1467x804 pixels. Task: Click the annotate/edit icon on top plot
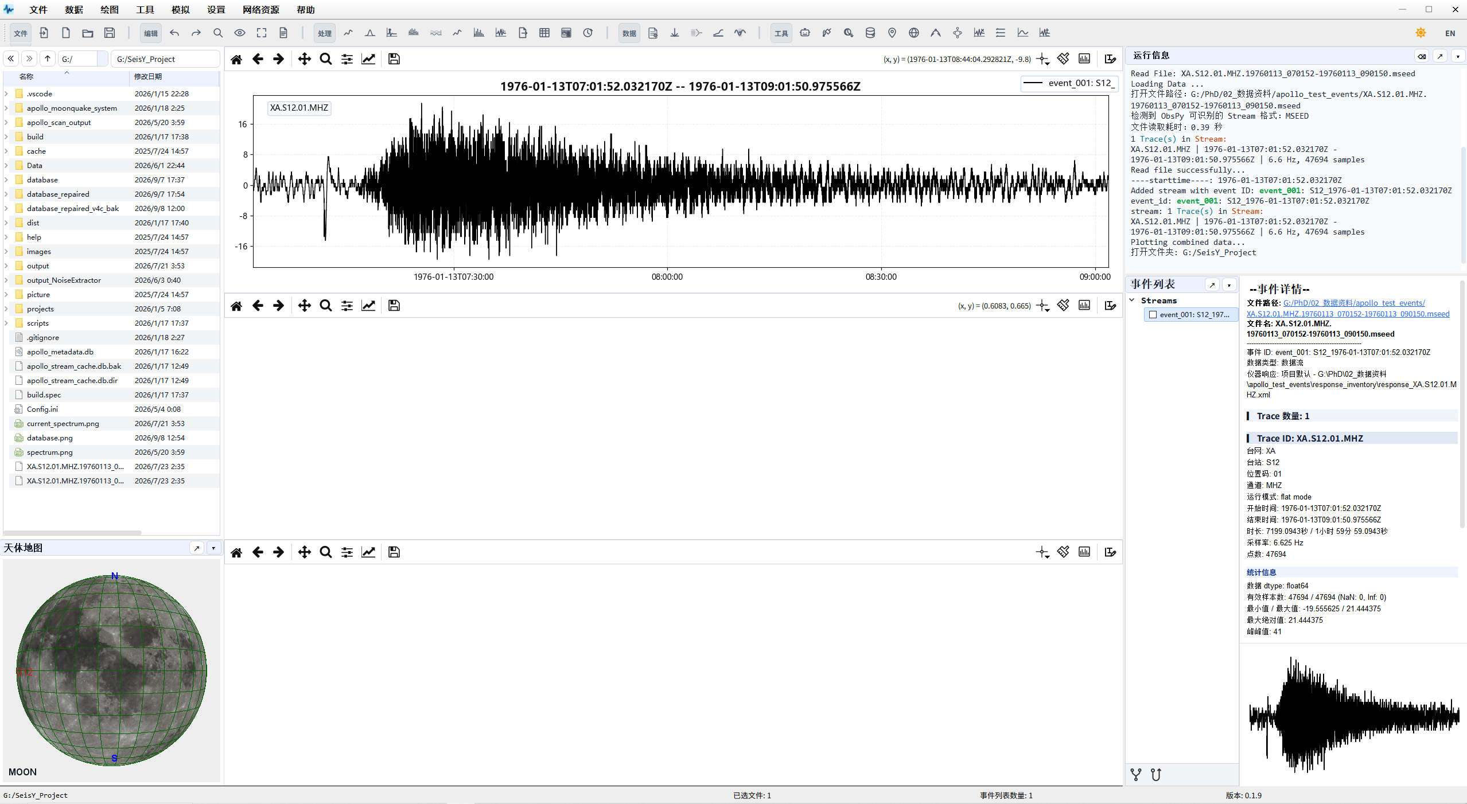(1110, 58)
